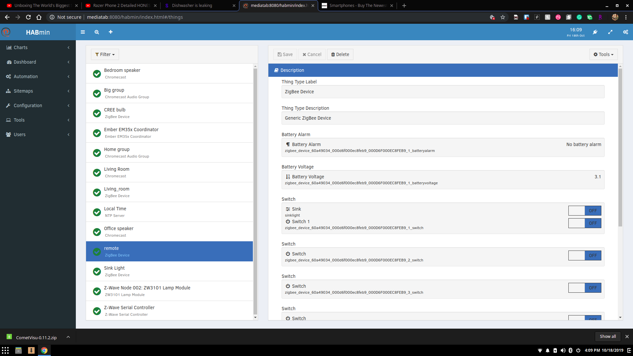Expand the Dashboard sidebar section
The width and height of the screenshot is (633, 356).
coord(38,62)
